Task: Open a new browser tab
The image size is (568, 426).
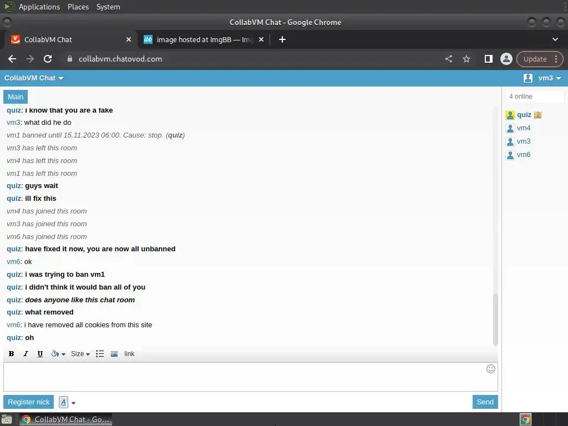Action: (x=282, y=39)
